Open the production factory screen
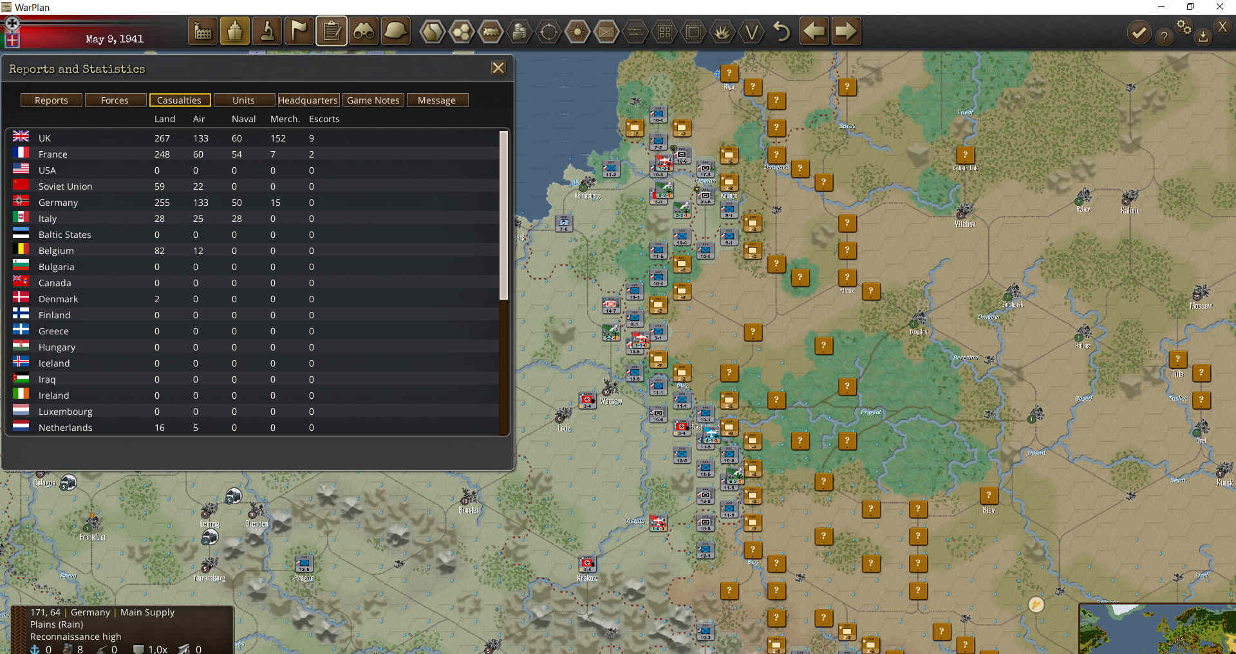 point(203,32)
